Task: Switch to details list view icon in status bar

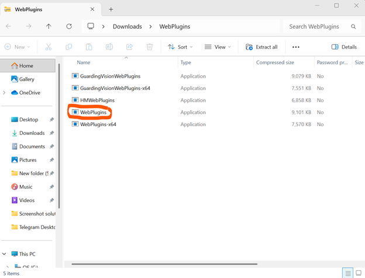Action: tap(348, 273)
